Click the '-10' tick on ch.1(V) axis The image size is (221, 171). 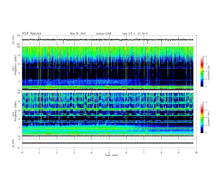pos(18,44)
